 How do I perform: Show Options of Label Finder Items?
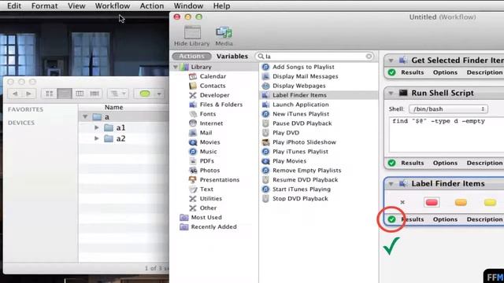(x=445, y=219)
